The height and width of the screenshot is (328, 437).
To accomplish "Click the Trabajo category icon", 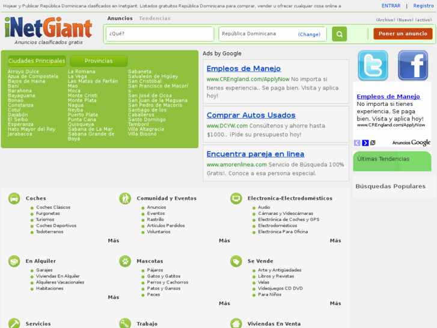I will tap(125, 323).
